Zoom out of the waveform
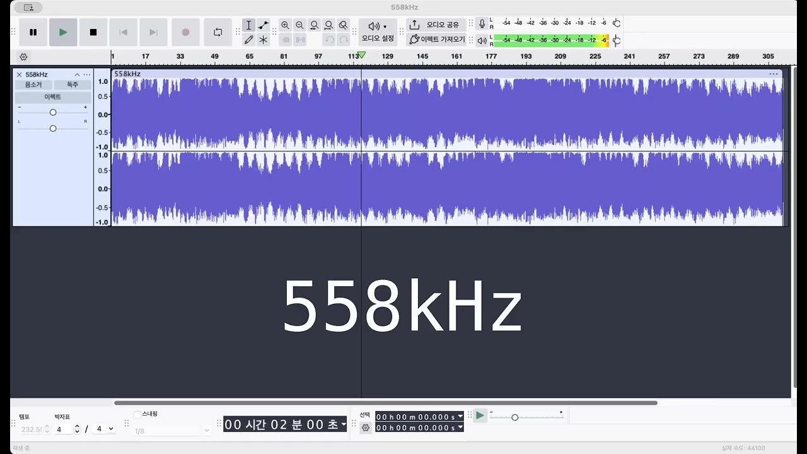Viewport: 807px width, 454px height. [x=299, y=25]
